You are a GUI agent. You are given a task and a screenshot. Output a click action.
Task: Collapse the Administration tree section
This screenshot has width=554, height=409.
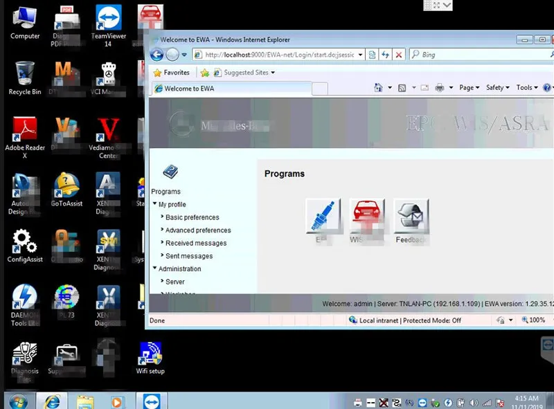[x=154, y=268]
